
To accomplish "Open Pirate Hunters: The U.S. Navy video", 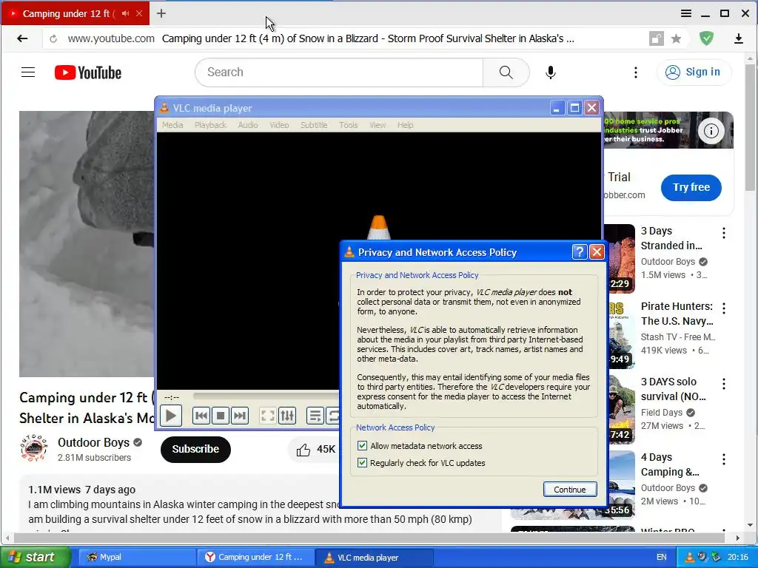I will [677, 314].
